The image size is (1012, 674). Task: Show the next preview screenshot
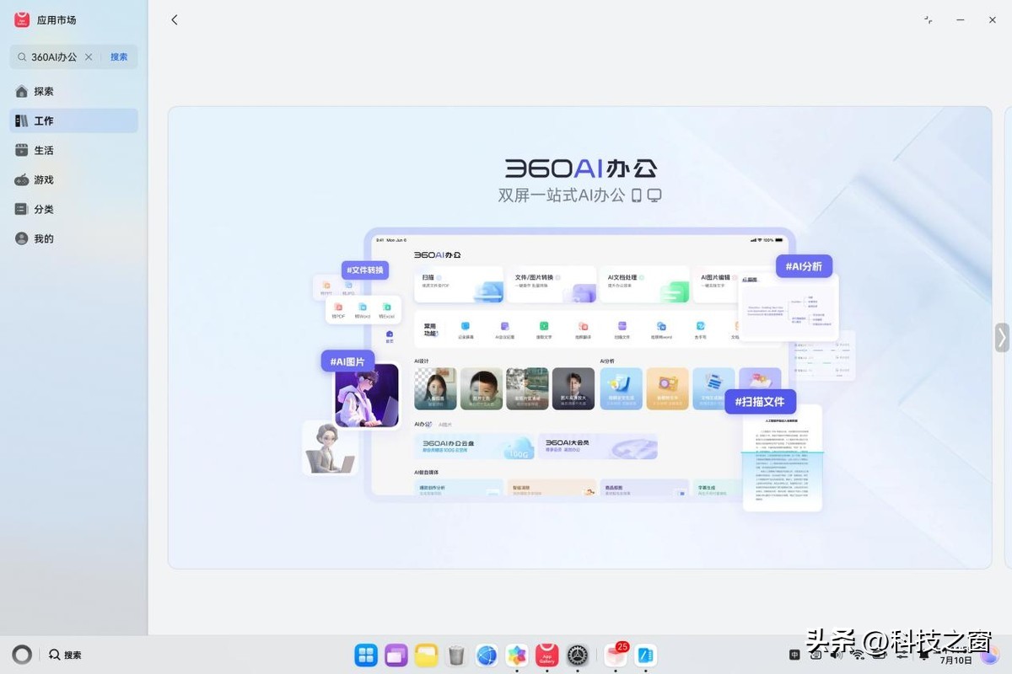(x=1002, y=337)
